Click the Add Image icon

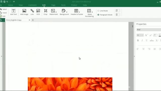(x=24, y=11)
